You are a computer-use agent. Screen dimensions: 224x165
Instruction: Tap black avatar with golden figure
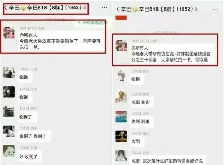121,136
